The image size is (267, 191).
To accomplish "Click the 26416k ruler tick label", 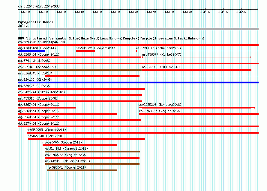I will (x=169, y=12).
